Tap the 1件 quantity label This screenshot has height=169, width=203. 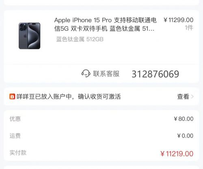click(189, 28)
